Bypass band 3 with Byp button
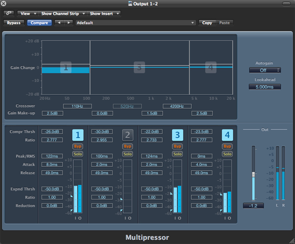The width and height of the screenshot is (295, 244). click(177, 146)
